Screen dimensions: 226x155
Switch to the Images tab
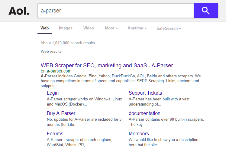point(66,28)
